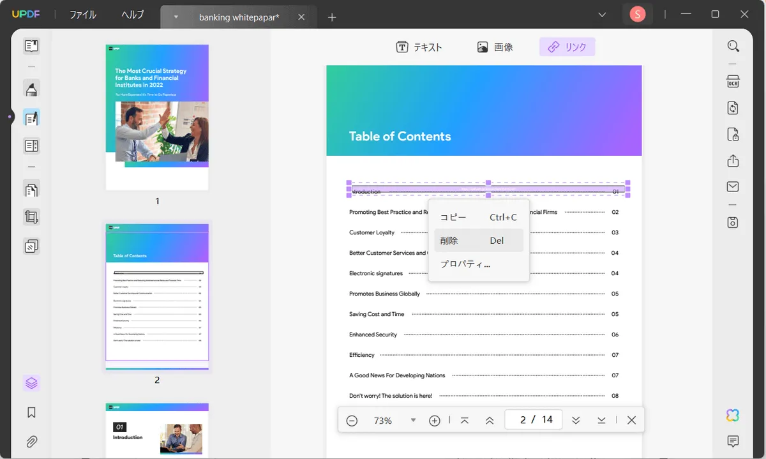Open the user account avatar S
The width and height of the screenshot is (766, 459).
(637, 14)
